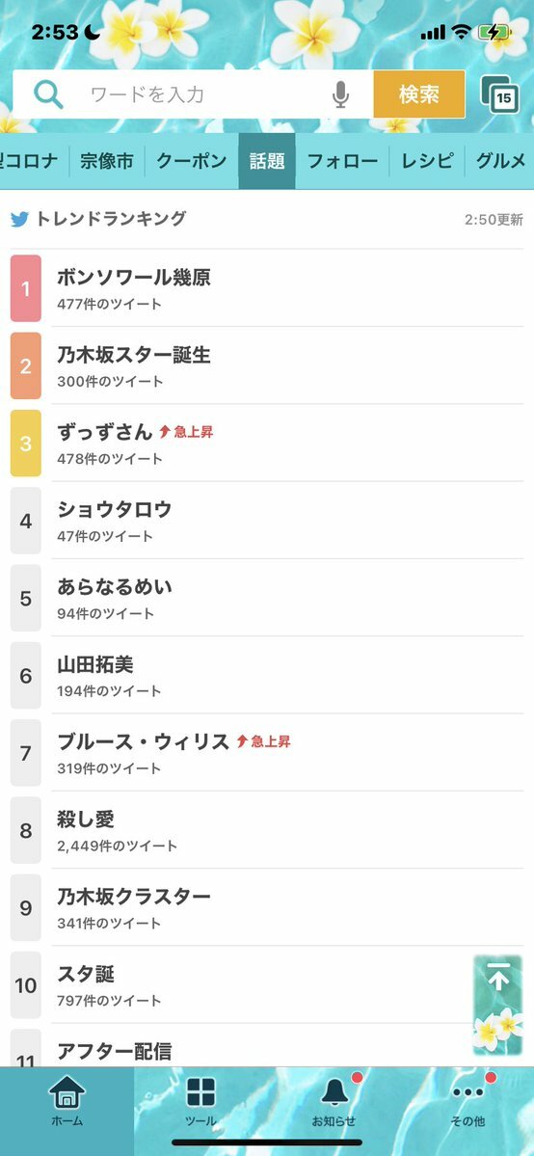Switch to the フォロー tab
This screenshot has height=1156, width=534.
tap(342, 161)
